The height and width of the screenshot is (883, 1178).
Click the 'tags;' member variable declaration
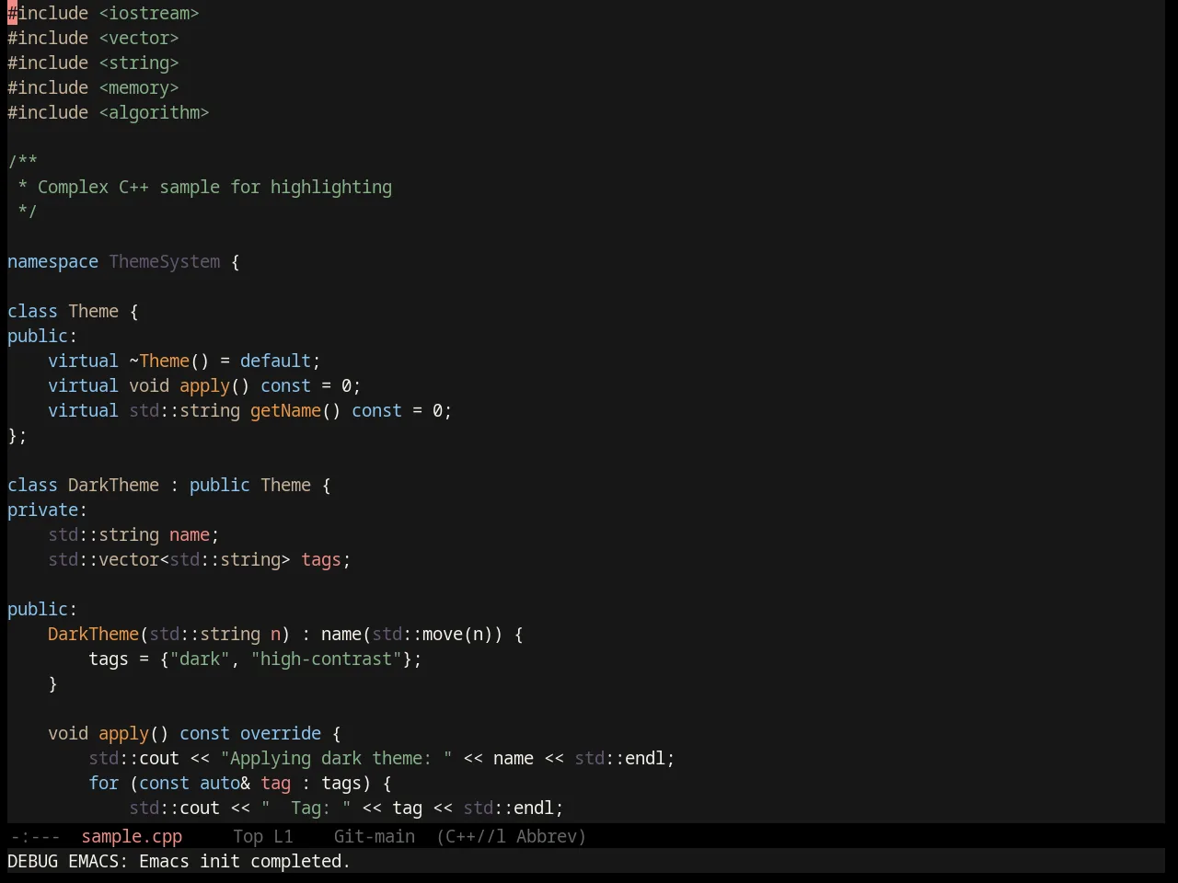[326, 559]
